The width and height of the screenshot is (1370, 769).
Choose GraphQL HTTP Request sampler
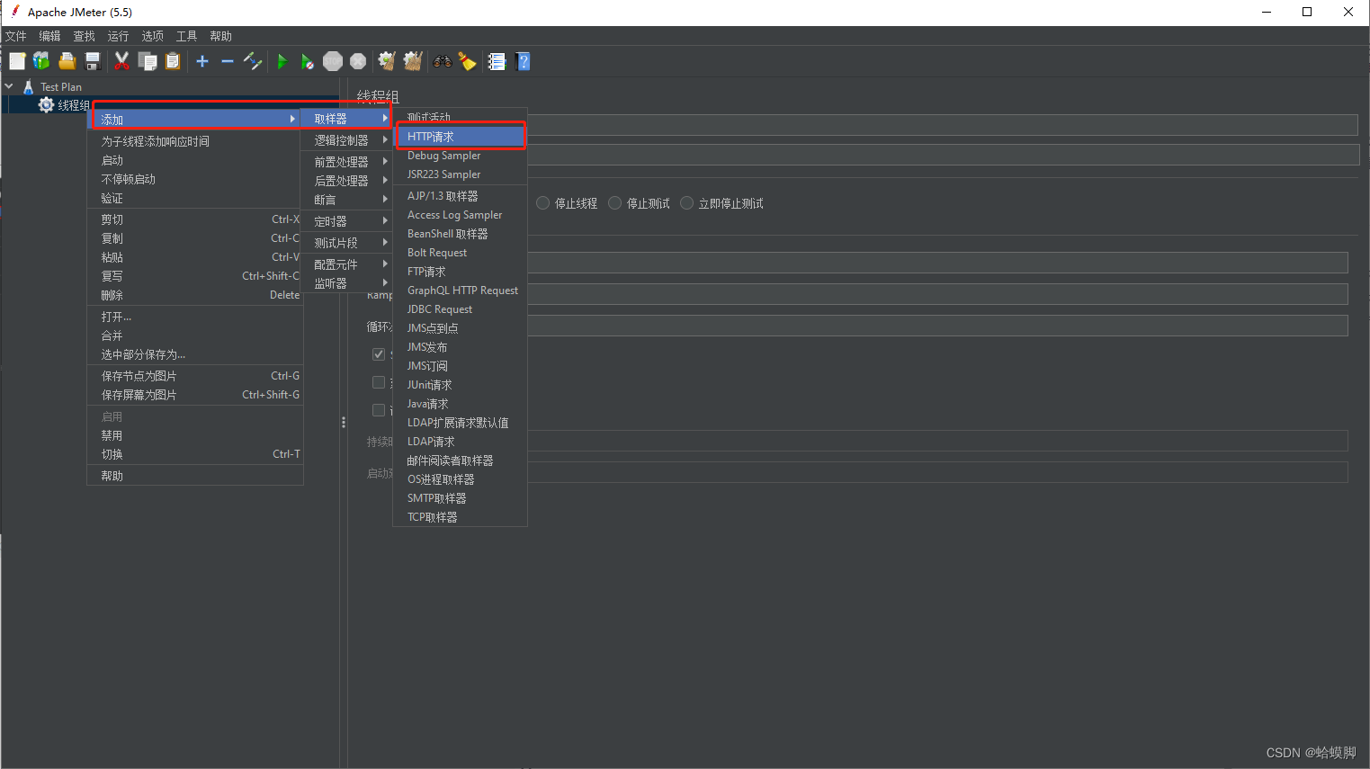461,291
